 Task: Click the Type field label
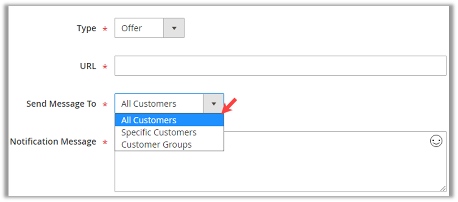[x=86, y=28]
